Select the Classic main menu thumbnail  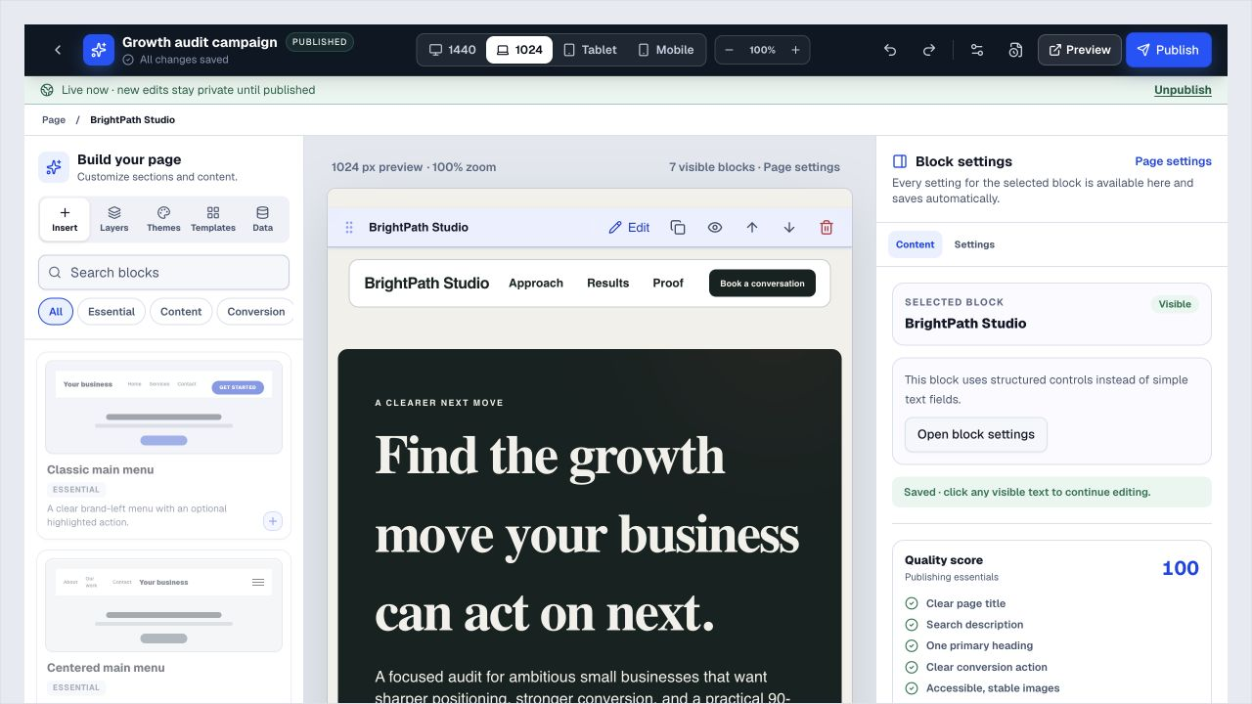pyautogui.click(x=163, y=407)
